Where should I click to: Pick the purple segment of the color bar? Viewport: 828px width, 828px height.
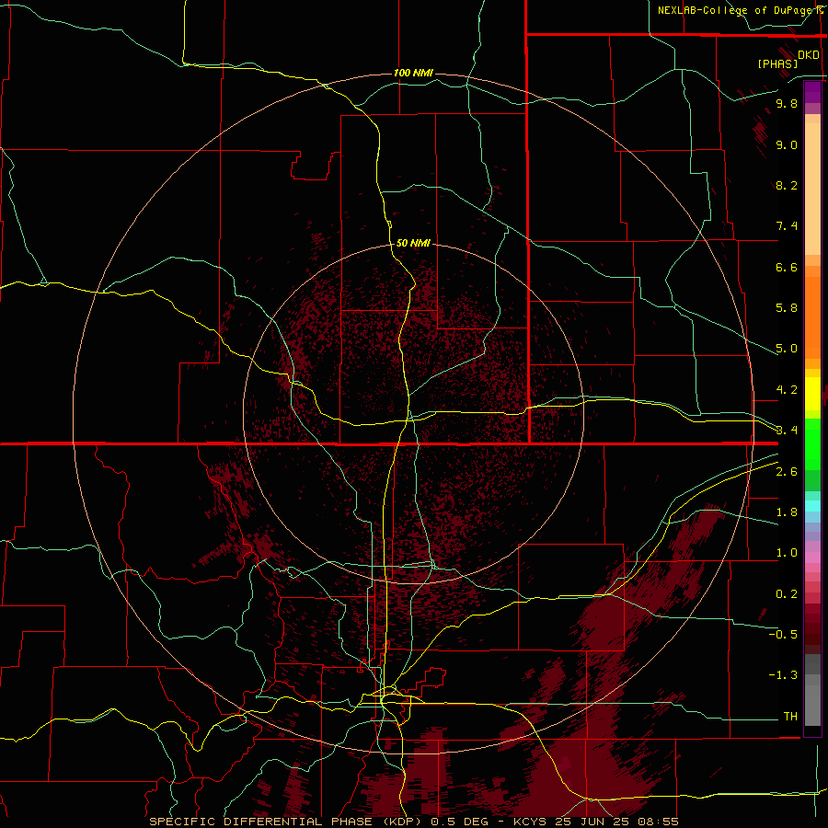click(x=812, y=92)
